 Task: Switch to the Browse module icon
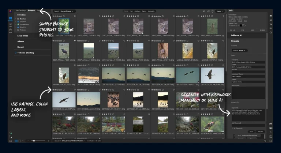(10, 19)
